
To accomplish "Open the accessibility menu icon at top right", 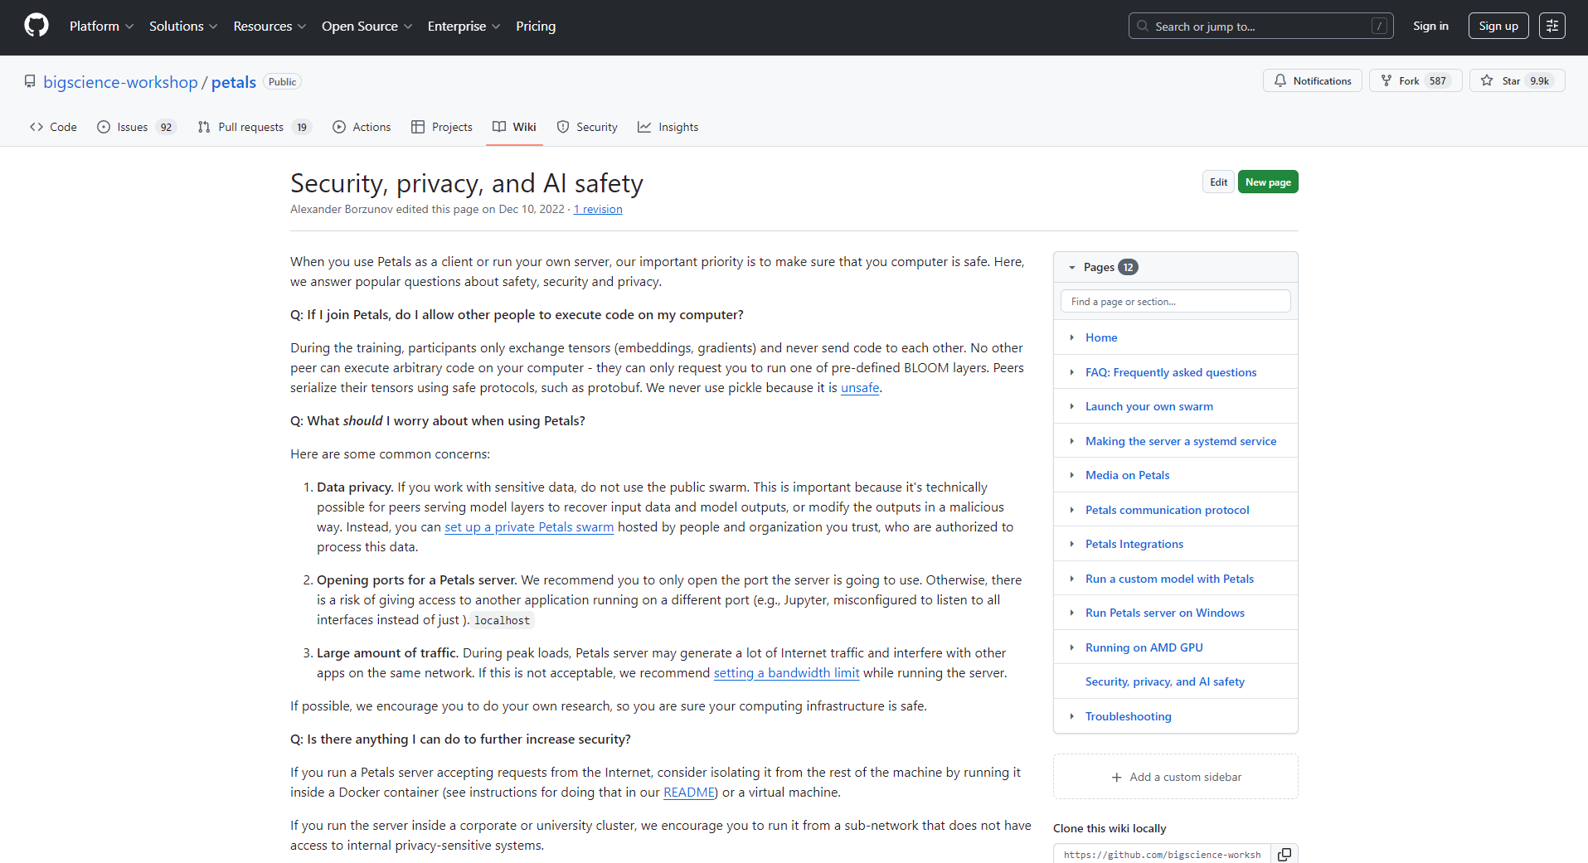I will point(1552,26).
